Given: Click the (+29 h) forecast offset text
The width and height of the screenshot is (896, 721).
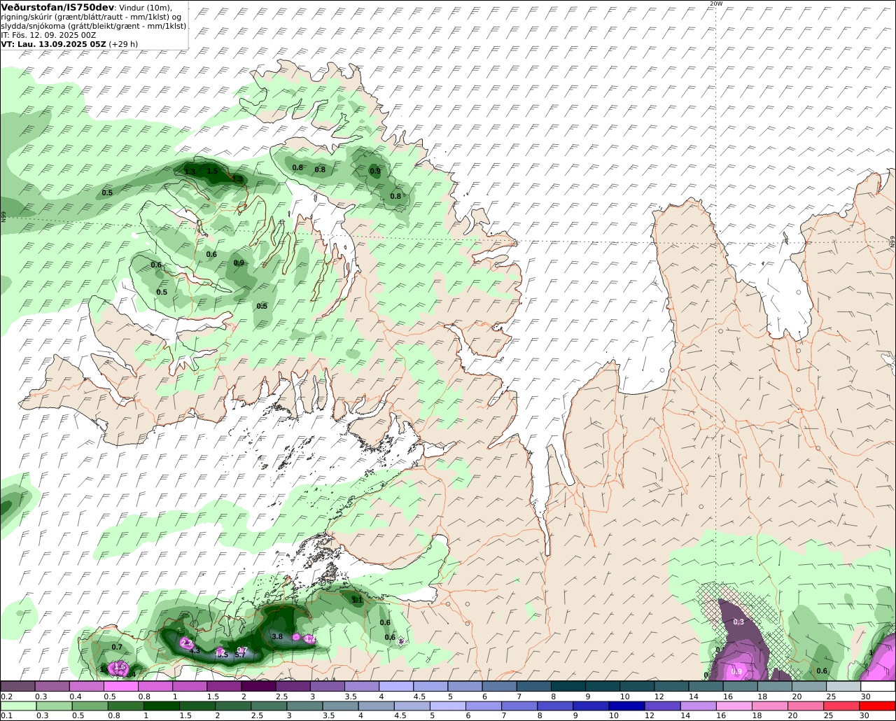Looking at the screenshot, I should tap(123, 44).
